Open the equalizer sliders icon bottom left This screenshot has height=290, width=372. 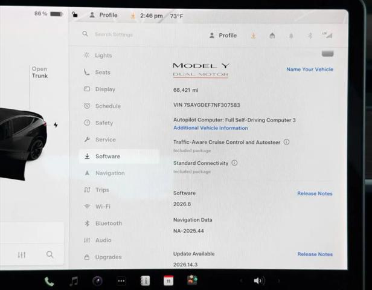point(22,255)
